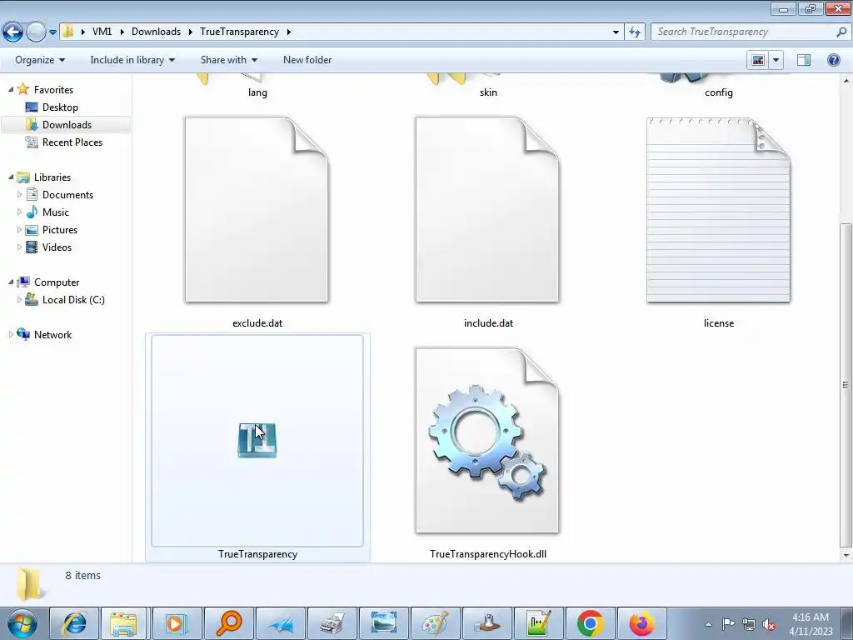
Task: Open the magnifier search app on taskbar
Action: coord(228,623)
